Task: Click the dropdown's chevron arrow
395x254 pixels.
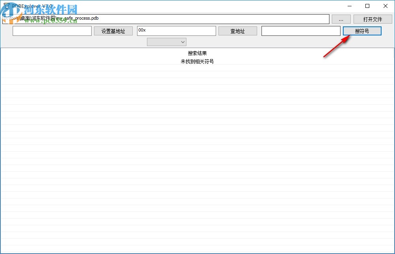Action: [x=182, y=41]
